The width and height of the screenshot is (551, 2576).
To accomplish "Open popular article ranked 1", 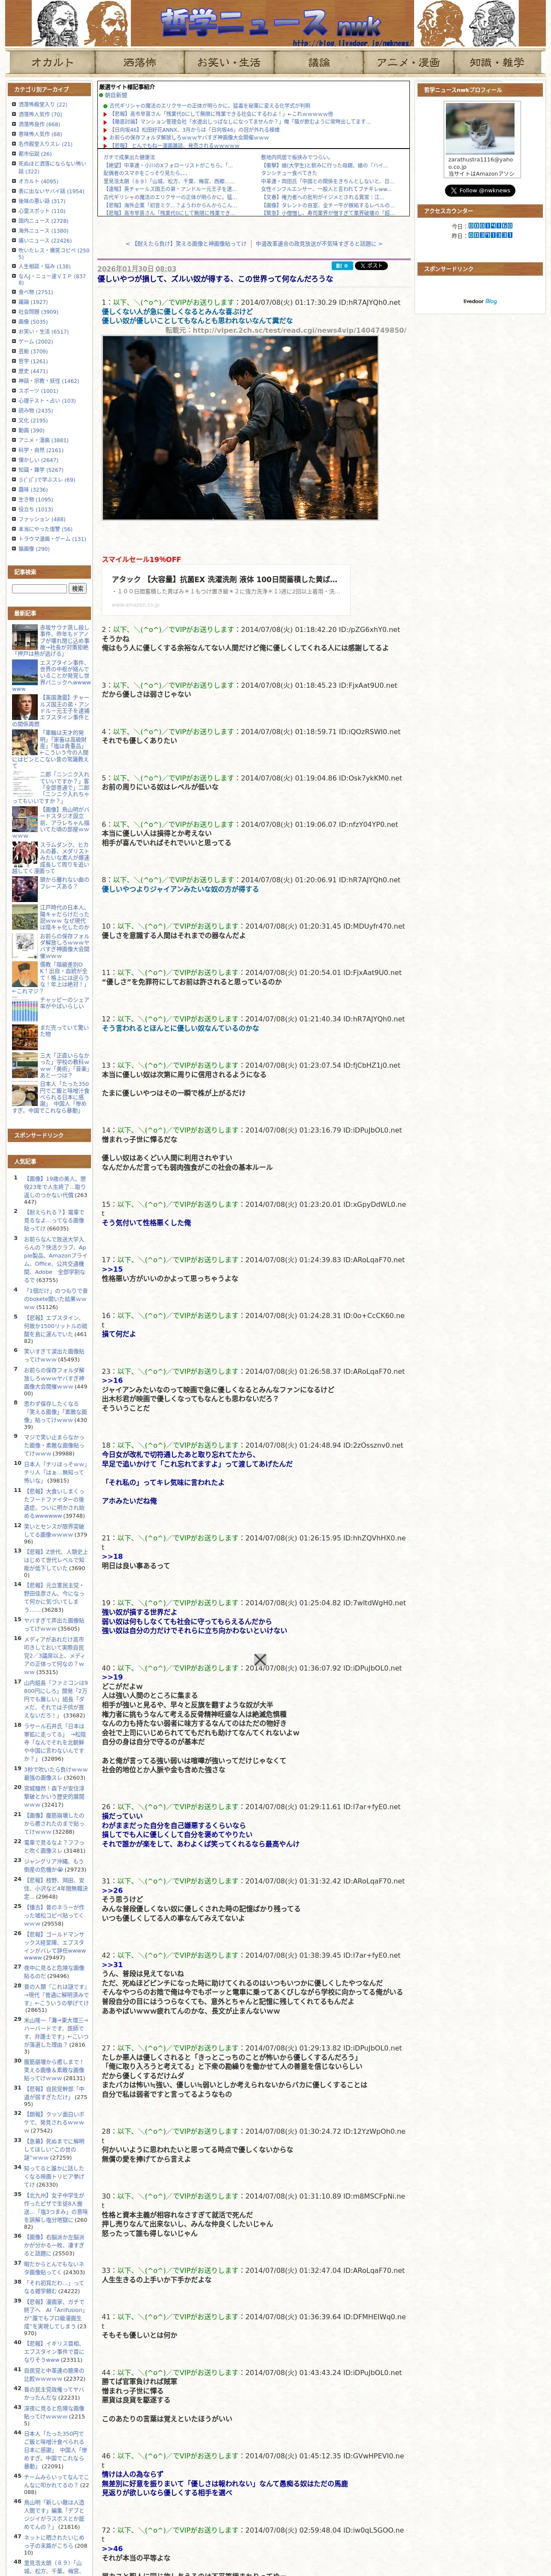I will click(x=55, y=1187).
